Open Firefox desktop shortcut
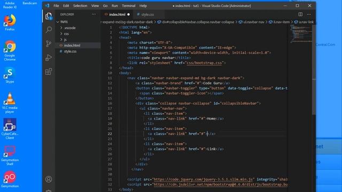This screenshot has width=342, height=192. [10, 22]
